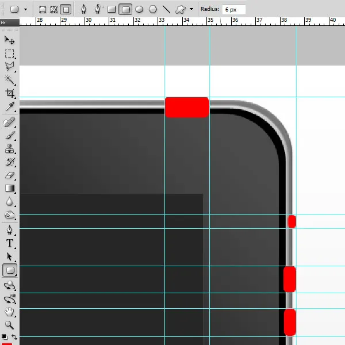This screenshot has width=345, height=345.
Task: Select the Sponge tool
Action: coord(9,214)
